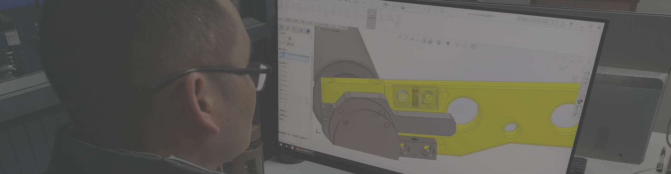Expand the Display Style cube dropdown
Image resolution: width=671 pixels, height=174 pixels.
coord(439,42)
